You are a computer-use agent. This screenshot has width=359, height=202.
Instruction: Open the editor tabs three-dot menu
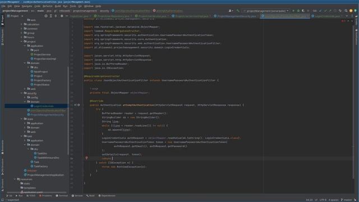point(352,16)
